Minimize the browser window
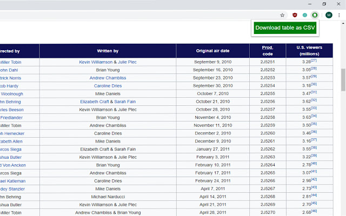This screenshot has height=216, width=346. [x=309, y=4]
